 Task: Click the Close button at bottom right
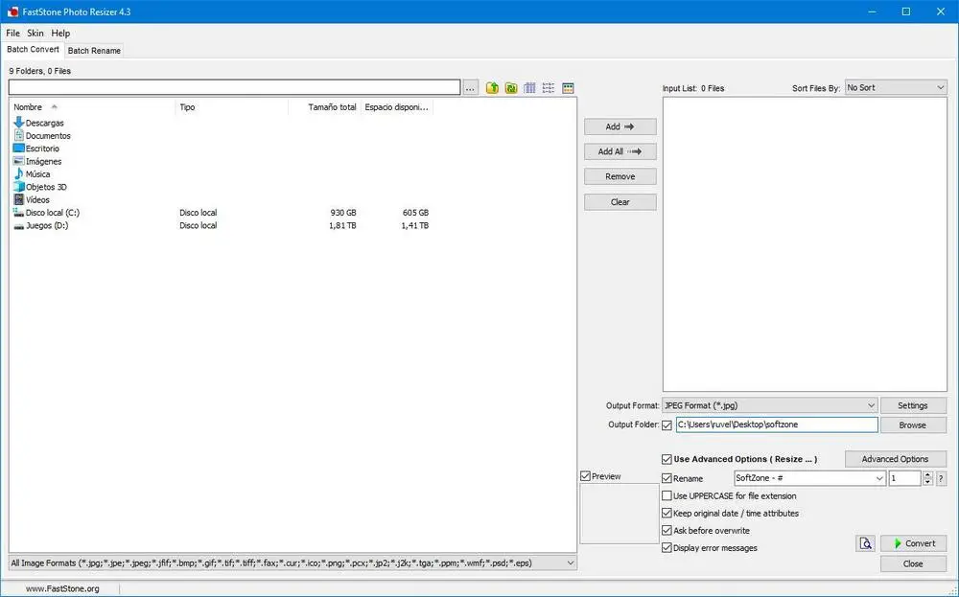click(x=914, y=564)
